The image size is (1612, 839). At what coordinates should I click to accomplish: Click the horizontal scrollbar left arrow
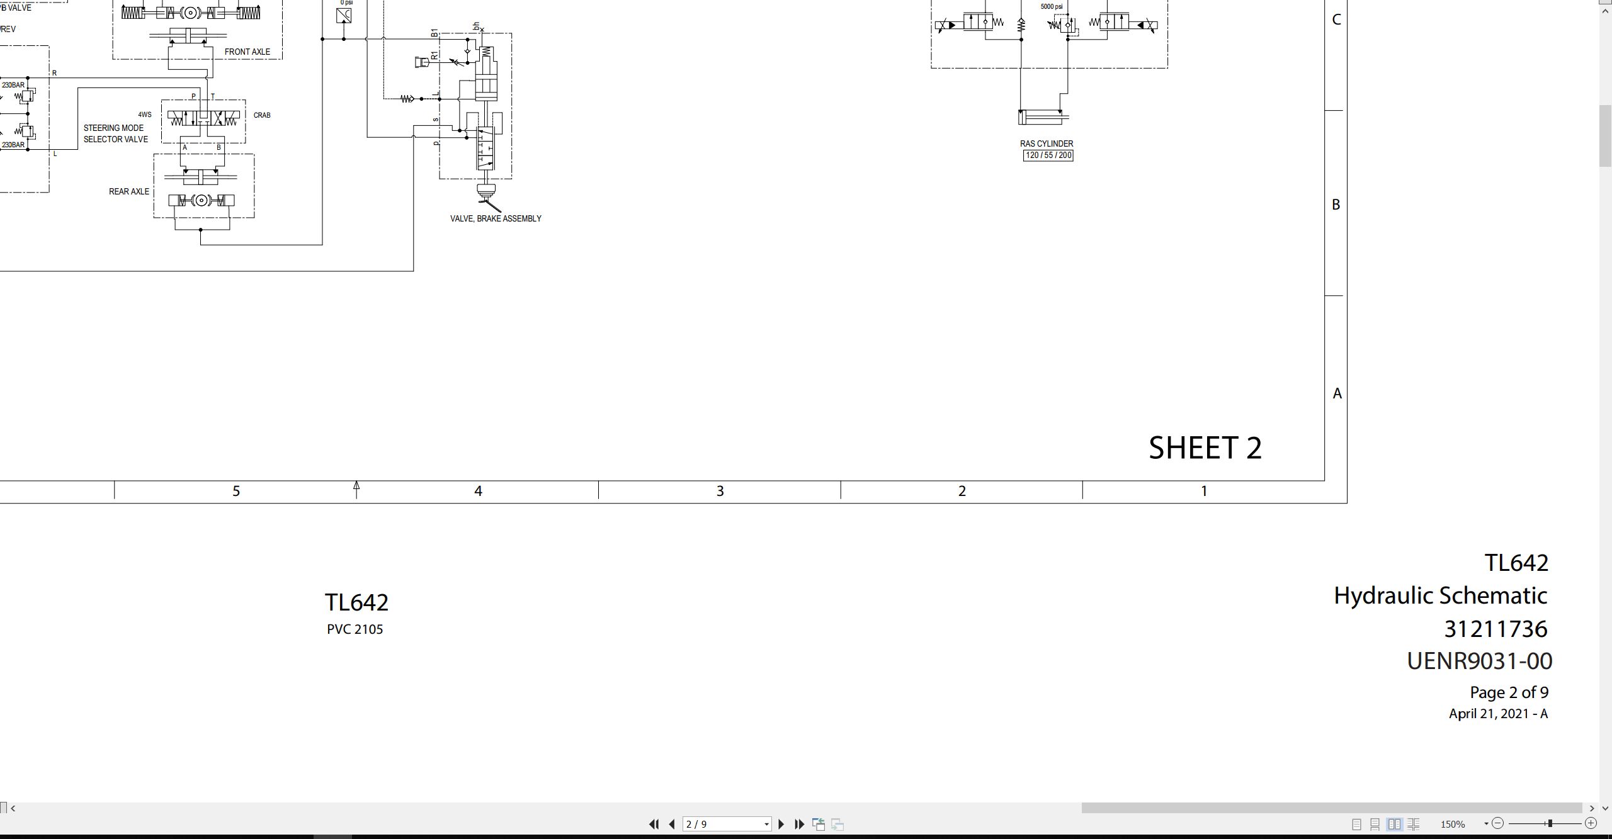[x=13, y=808]
